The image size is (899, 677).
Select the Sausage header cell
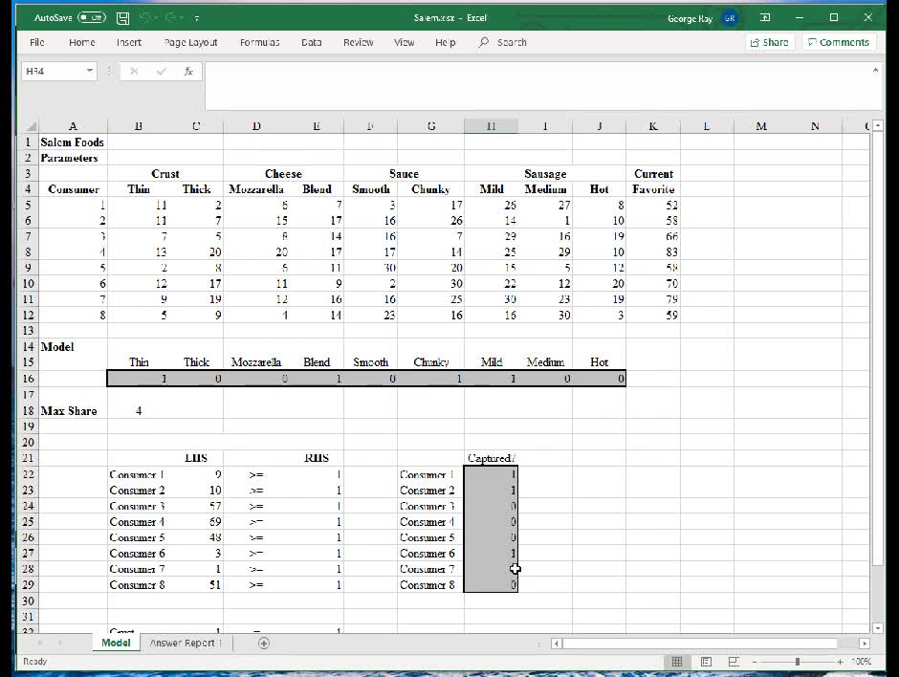(x=545, y=174)
